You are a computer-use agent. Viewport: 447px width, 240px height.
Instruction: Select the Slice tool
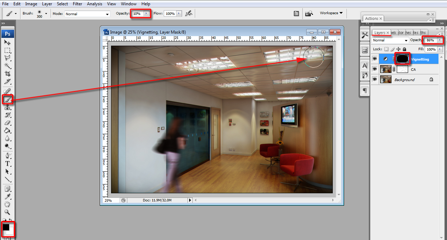[7, 81]
